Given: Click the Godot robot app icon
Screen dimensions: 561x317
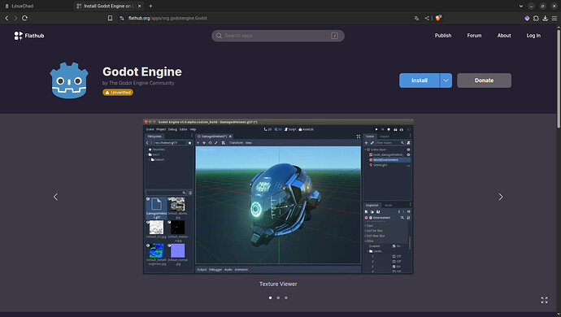Looking at the screenshot, I should pyautogui.click(x=69, y=80).
